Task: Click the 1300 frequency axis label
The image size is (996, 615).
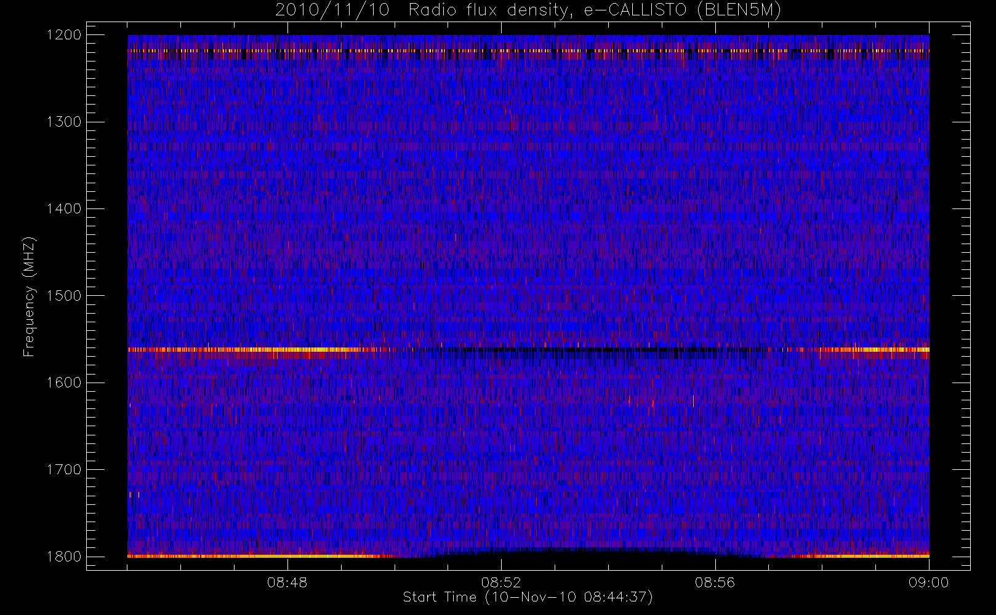Action: 64,122
